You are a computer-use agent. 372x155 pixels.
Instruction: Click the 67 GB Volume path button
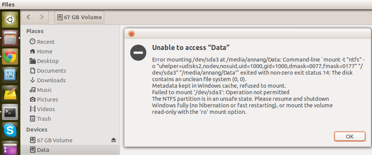80,17
